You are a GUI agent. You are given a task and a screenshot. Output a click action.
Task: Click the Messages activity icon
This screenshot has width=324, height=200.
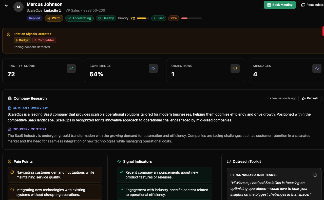pyautogui.click(x=317, y=68)
